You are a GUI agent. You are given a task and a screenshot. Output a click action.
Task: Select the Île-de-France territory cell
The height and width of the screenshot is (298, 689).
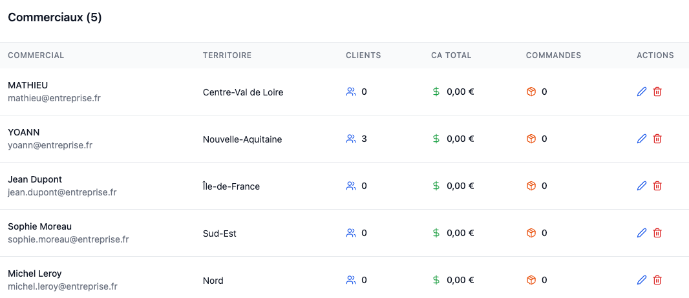[x=231, y=186]
